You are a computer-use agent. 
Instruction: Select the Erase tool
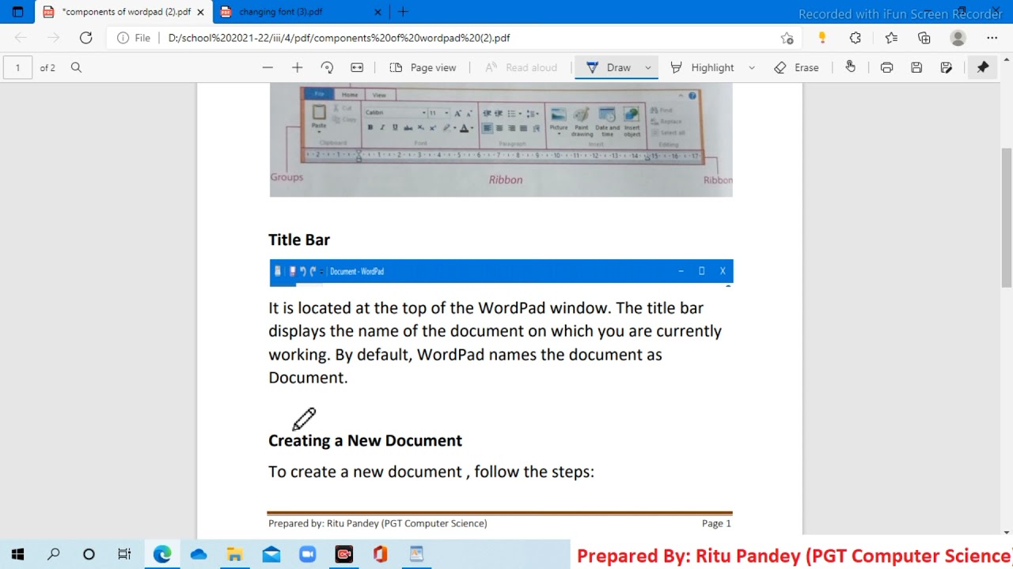click(797, 67)
